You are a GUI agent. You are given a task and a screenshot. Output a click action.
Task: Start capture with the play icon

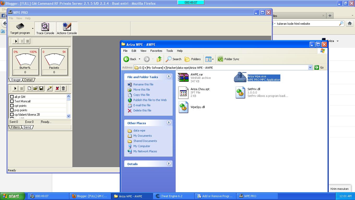click(x=15, y=41)
